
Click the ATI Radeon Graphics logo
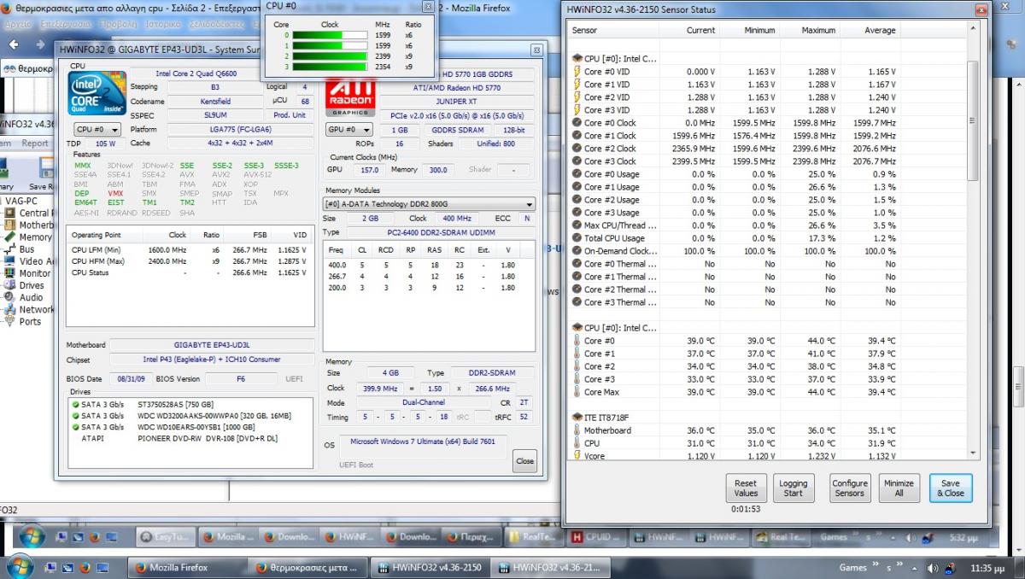(x=349, y=98)
